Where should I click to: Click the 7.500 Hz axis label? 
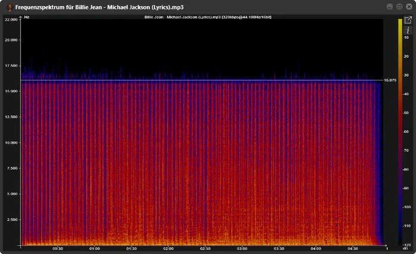12,168
